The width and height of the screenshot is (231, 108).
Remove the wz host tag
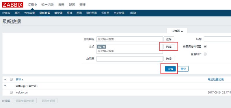click(104, 47)
